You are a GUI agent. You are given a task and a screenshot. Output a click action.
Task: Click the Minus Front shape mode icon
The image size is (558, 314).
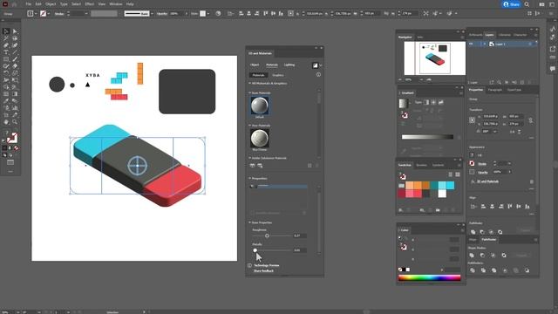click(482, 256)
